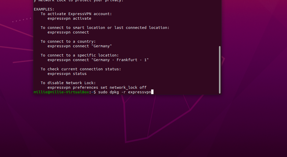
Task: Select the "expressvpn activate" example line
Action: pyautogui.click(x=69, y=18)
